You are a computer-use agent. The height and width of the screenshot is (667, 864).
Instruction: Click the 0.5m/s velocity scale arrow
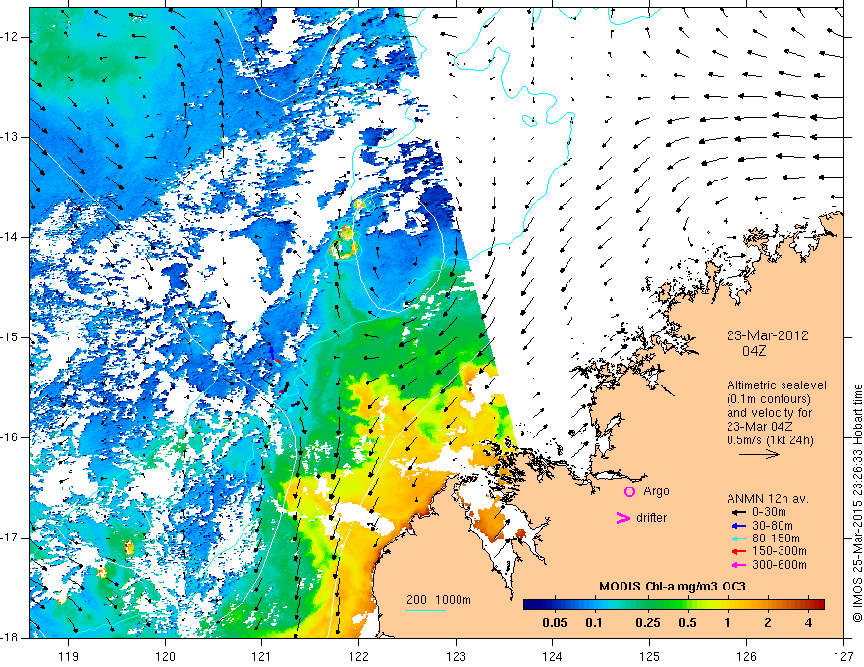759,454
